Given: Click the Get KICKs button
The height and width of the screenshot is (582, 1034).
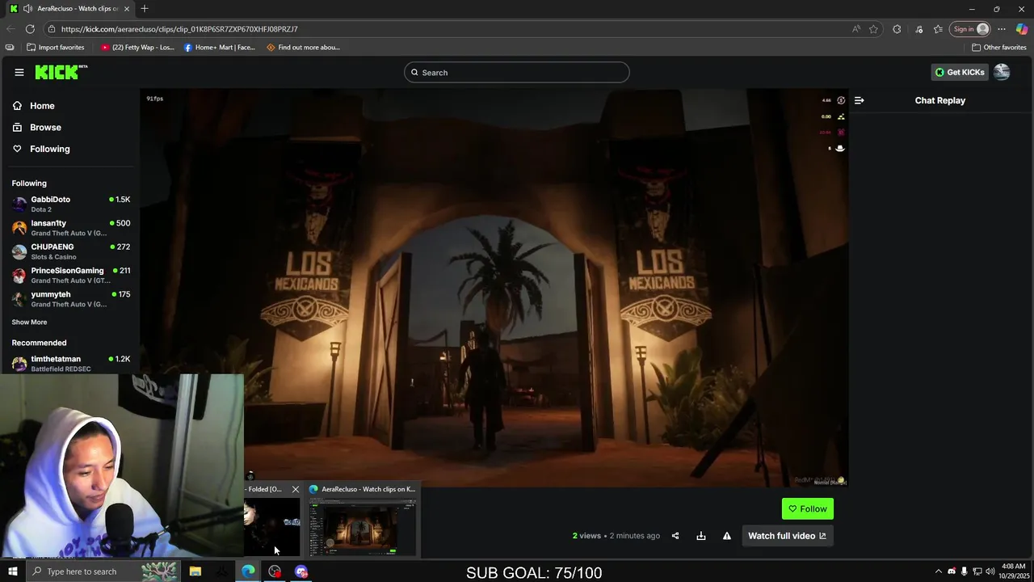Looking at the screenshot, I should pos(959,72).
